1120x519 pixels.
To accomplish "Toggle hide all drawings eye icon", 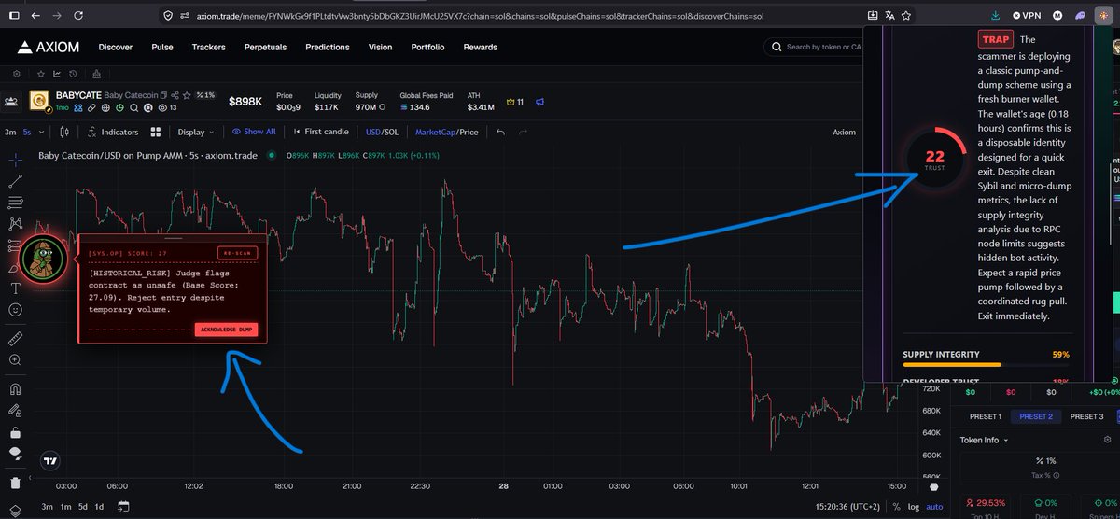I will pos(15,453).
